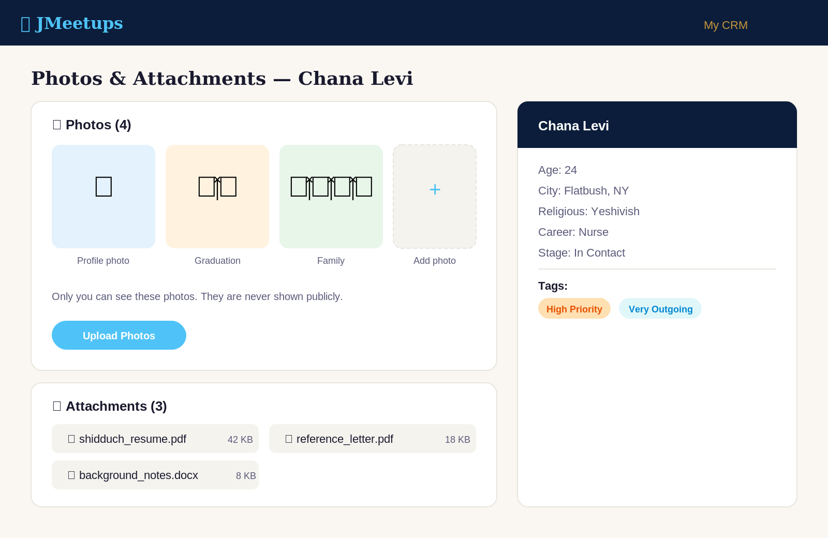Click the Photos section header icon
Image resolution: width=828 pixels, height=538 pixels.
(57, 124)
